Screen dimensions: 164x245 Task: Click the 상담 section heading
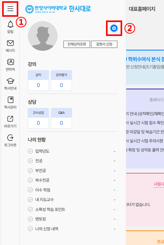click(x=32, y=102)
